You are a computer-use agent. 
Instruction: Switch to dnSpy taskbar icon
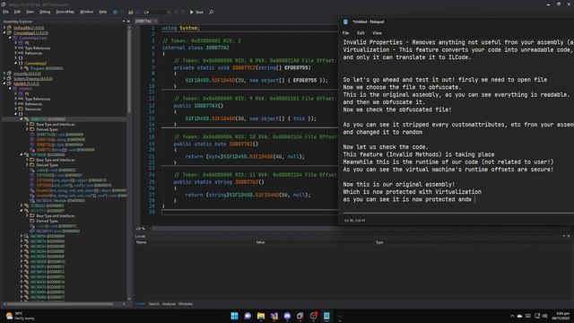pos(300,316)
